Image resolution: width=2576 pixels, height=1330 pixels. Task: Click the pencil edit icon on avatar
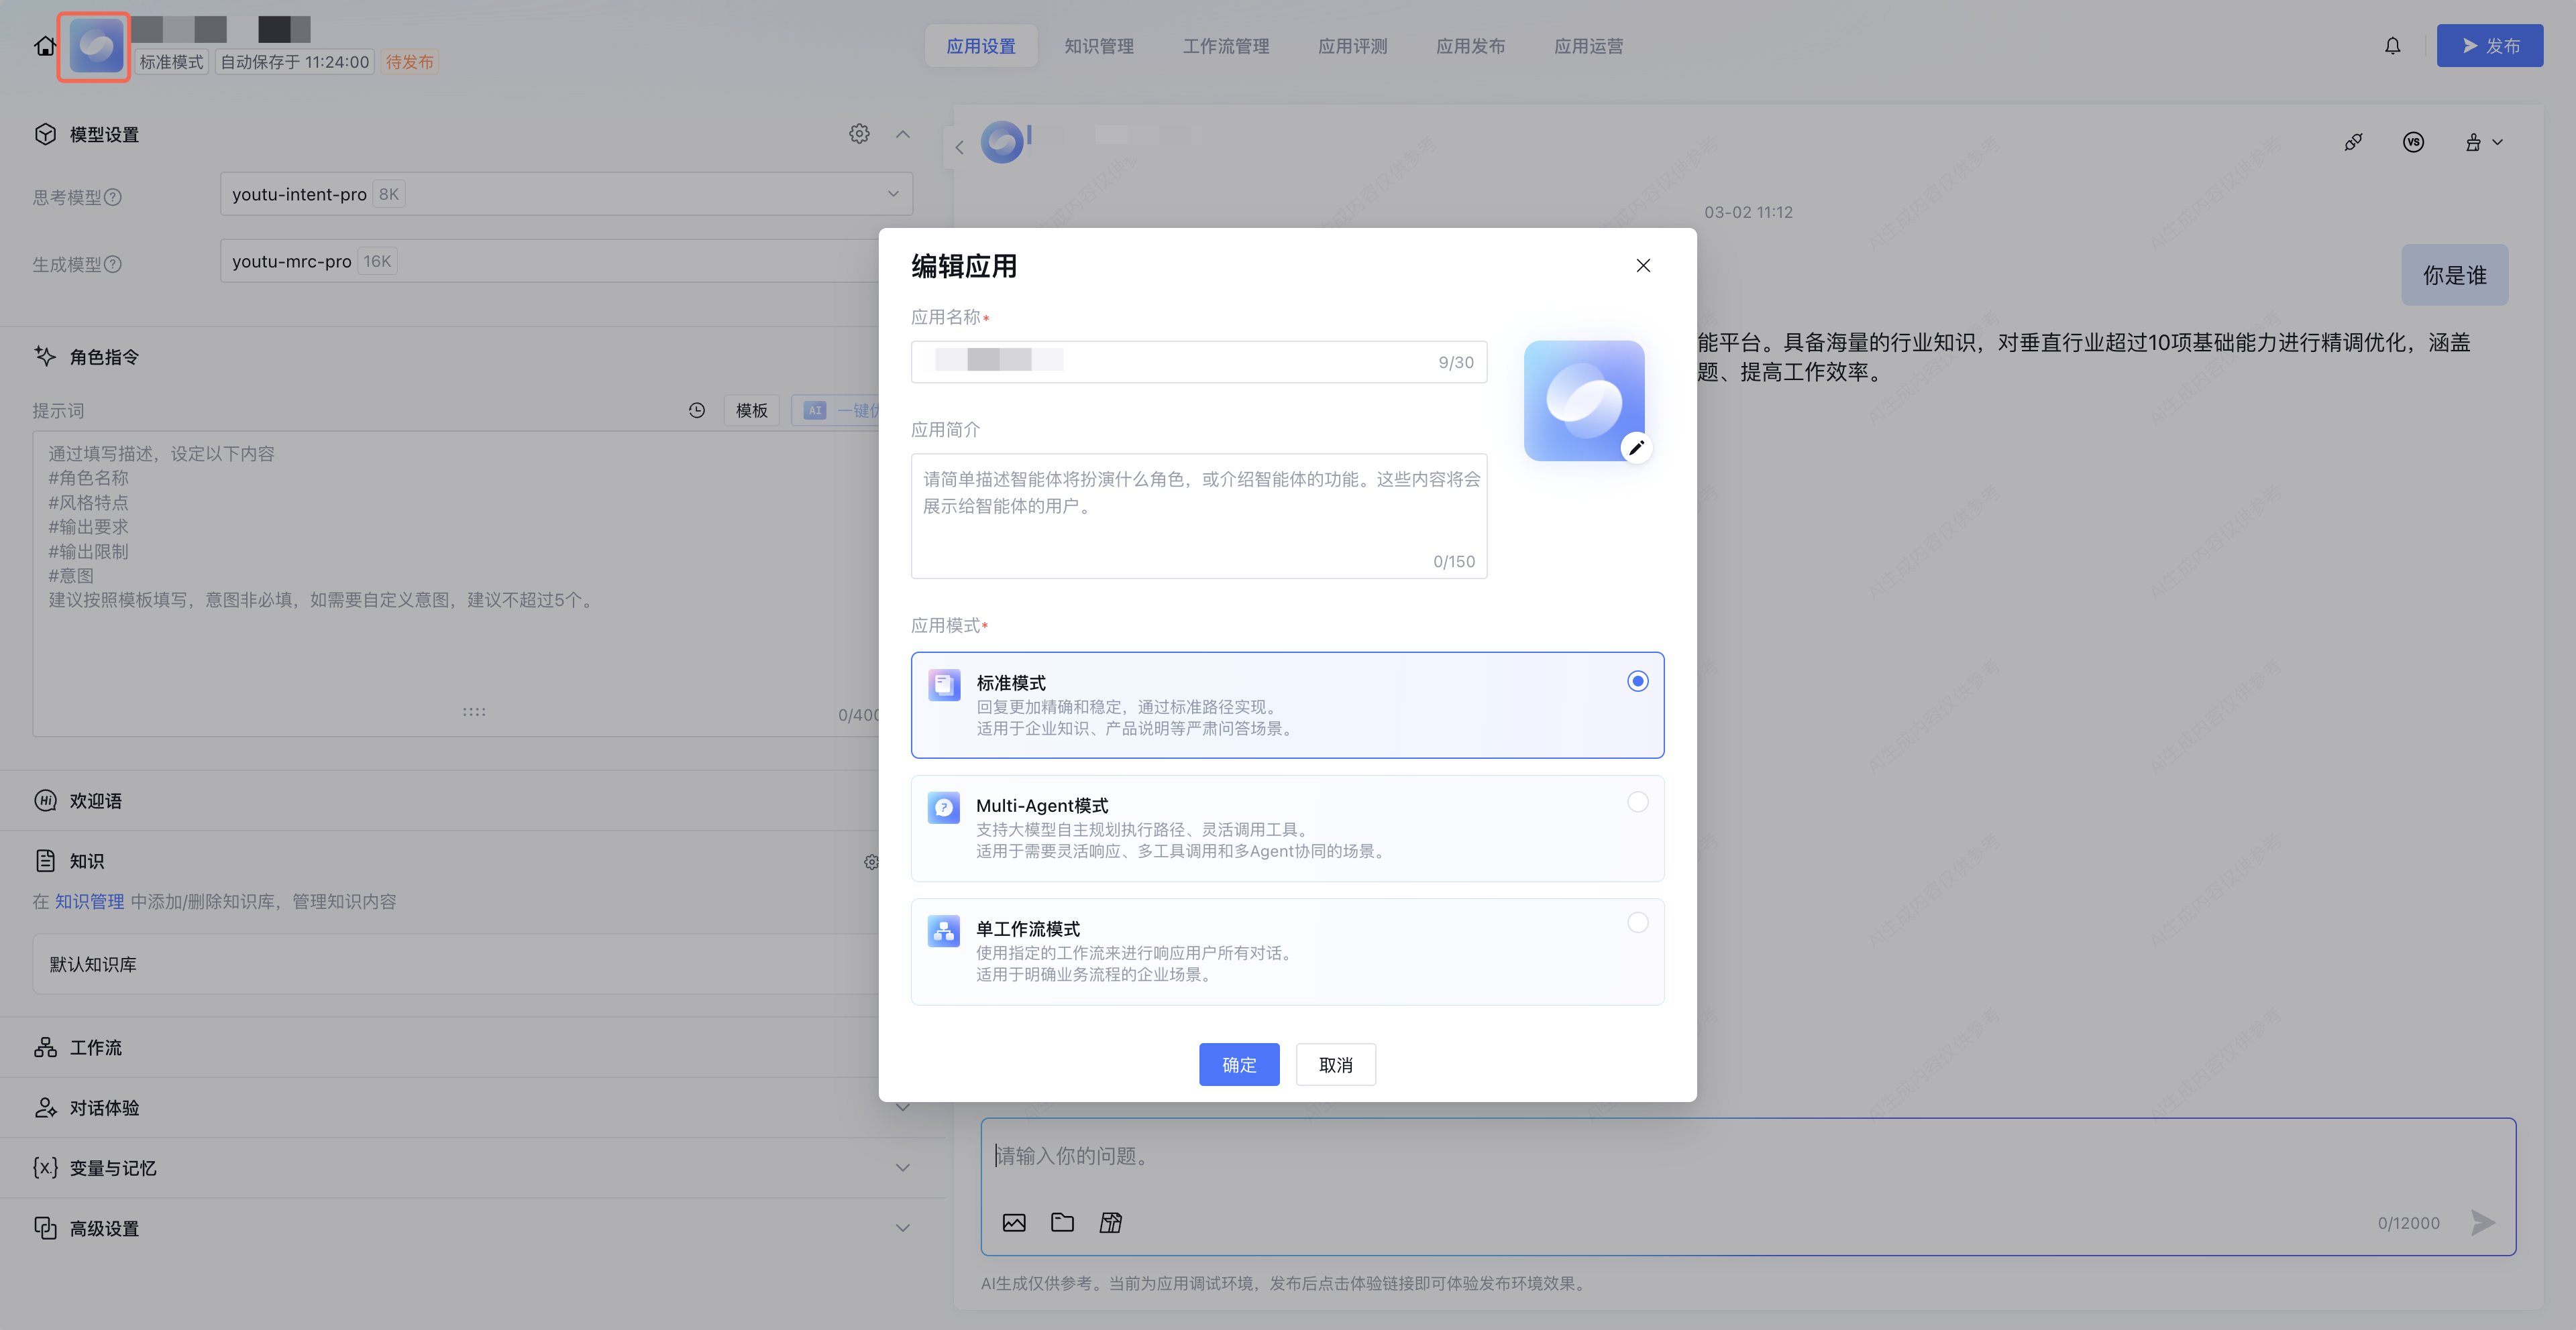tap(1636, 448)
